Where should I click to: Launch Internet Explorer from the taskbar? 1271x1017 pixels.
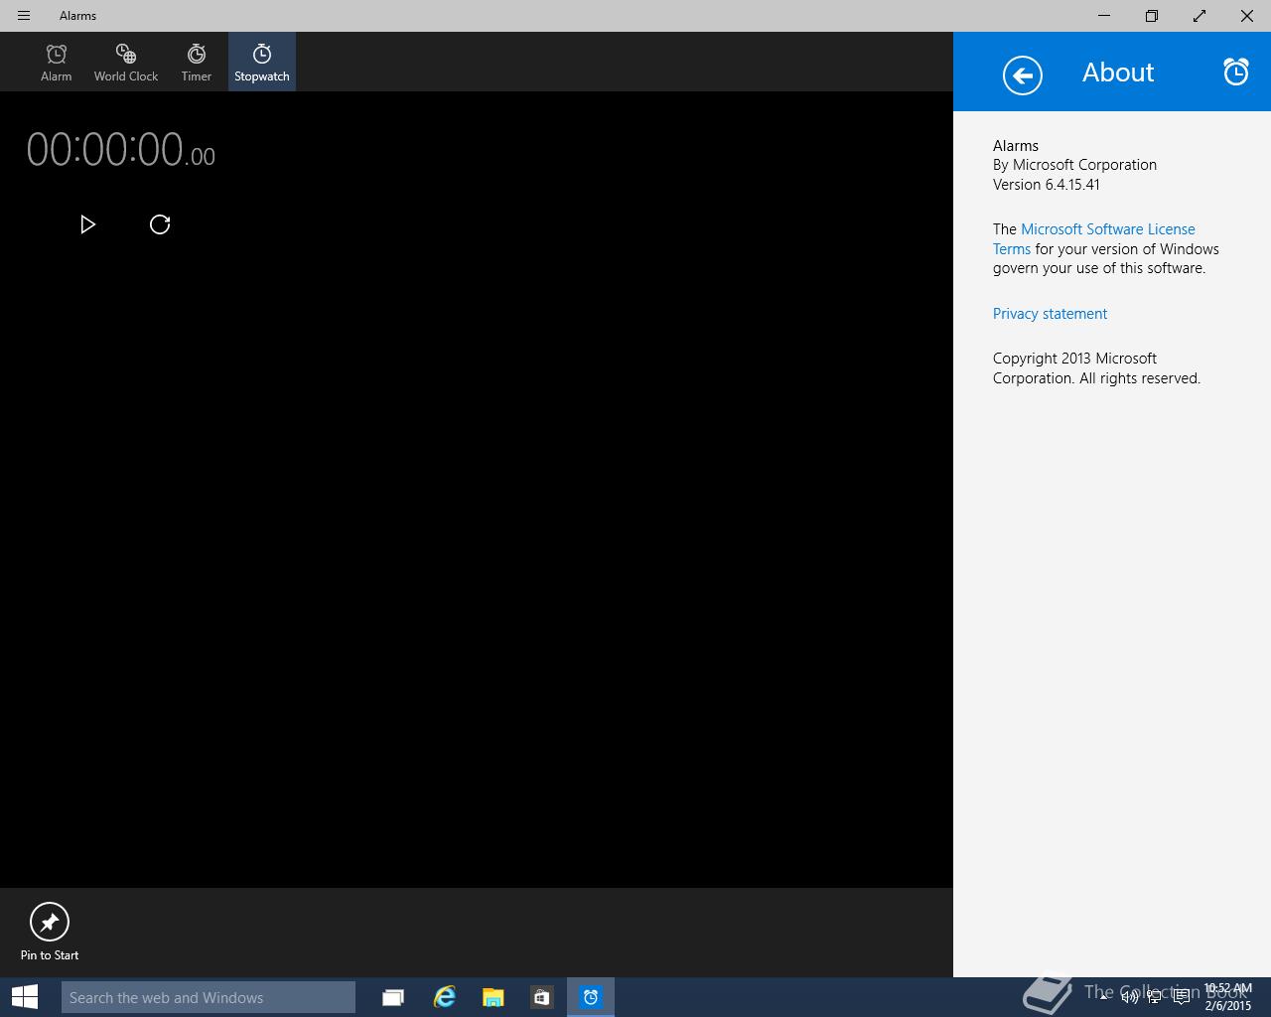click(x=444, y=997)
